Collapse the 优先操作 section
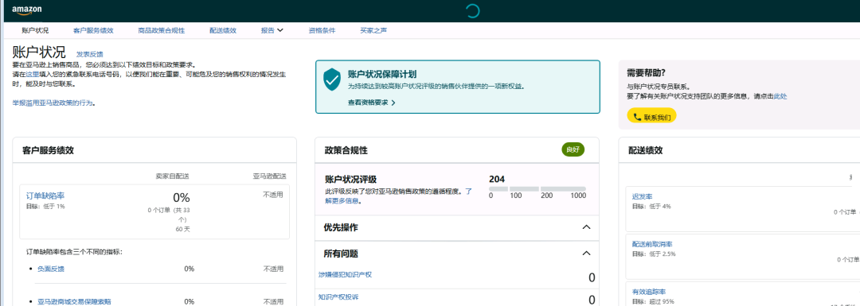This screenshot has width=860, height=306. coord(586,227)
